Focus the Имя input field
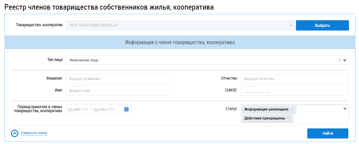The height and width of the screenshot is (144, 359). pos(120,91)
